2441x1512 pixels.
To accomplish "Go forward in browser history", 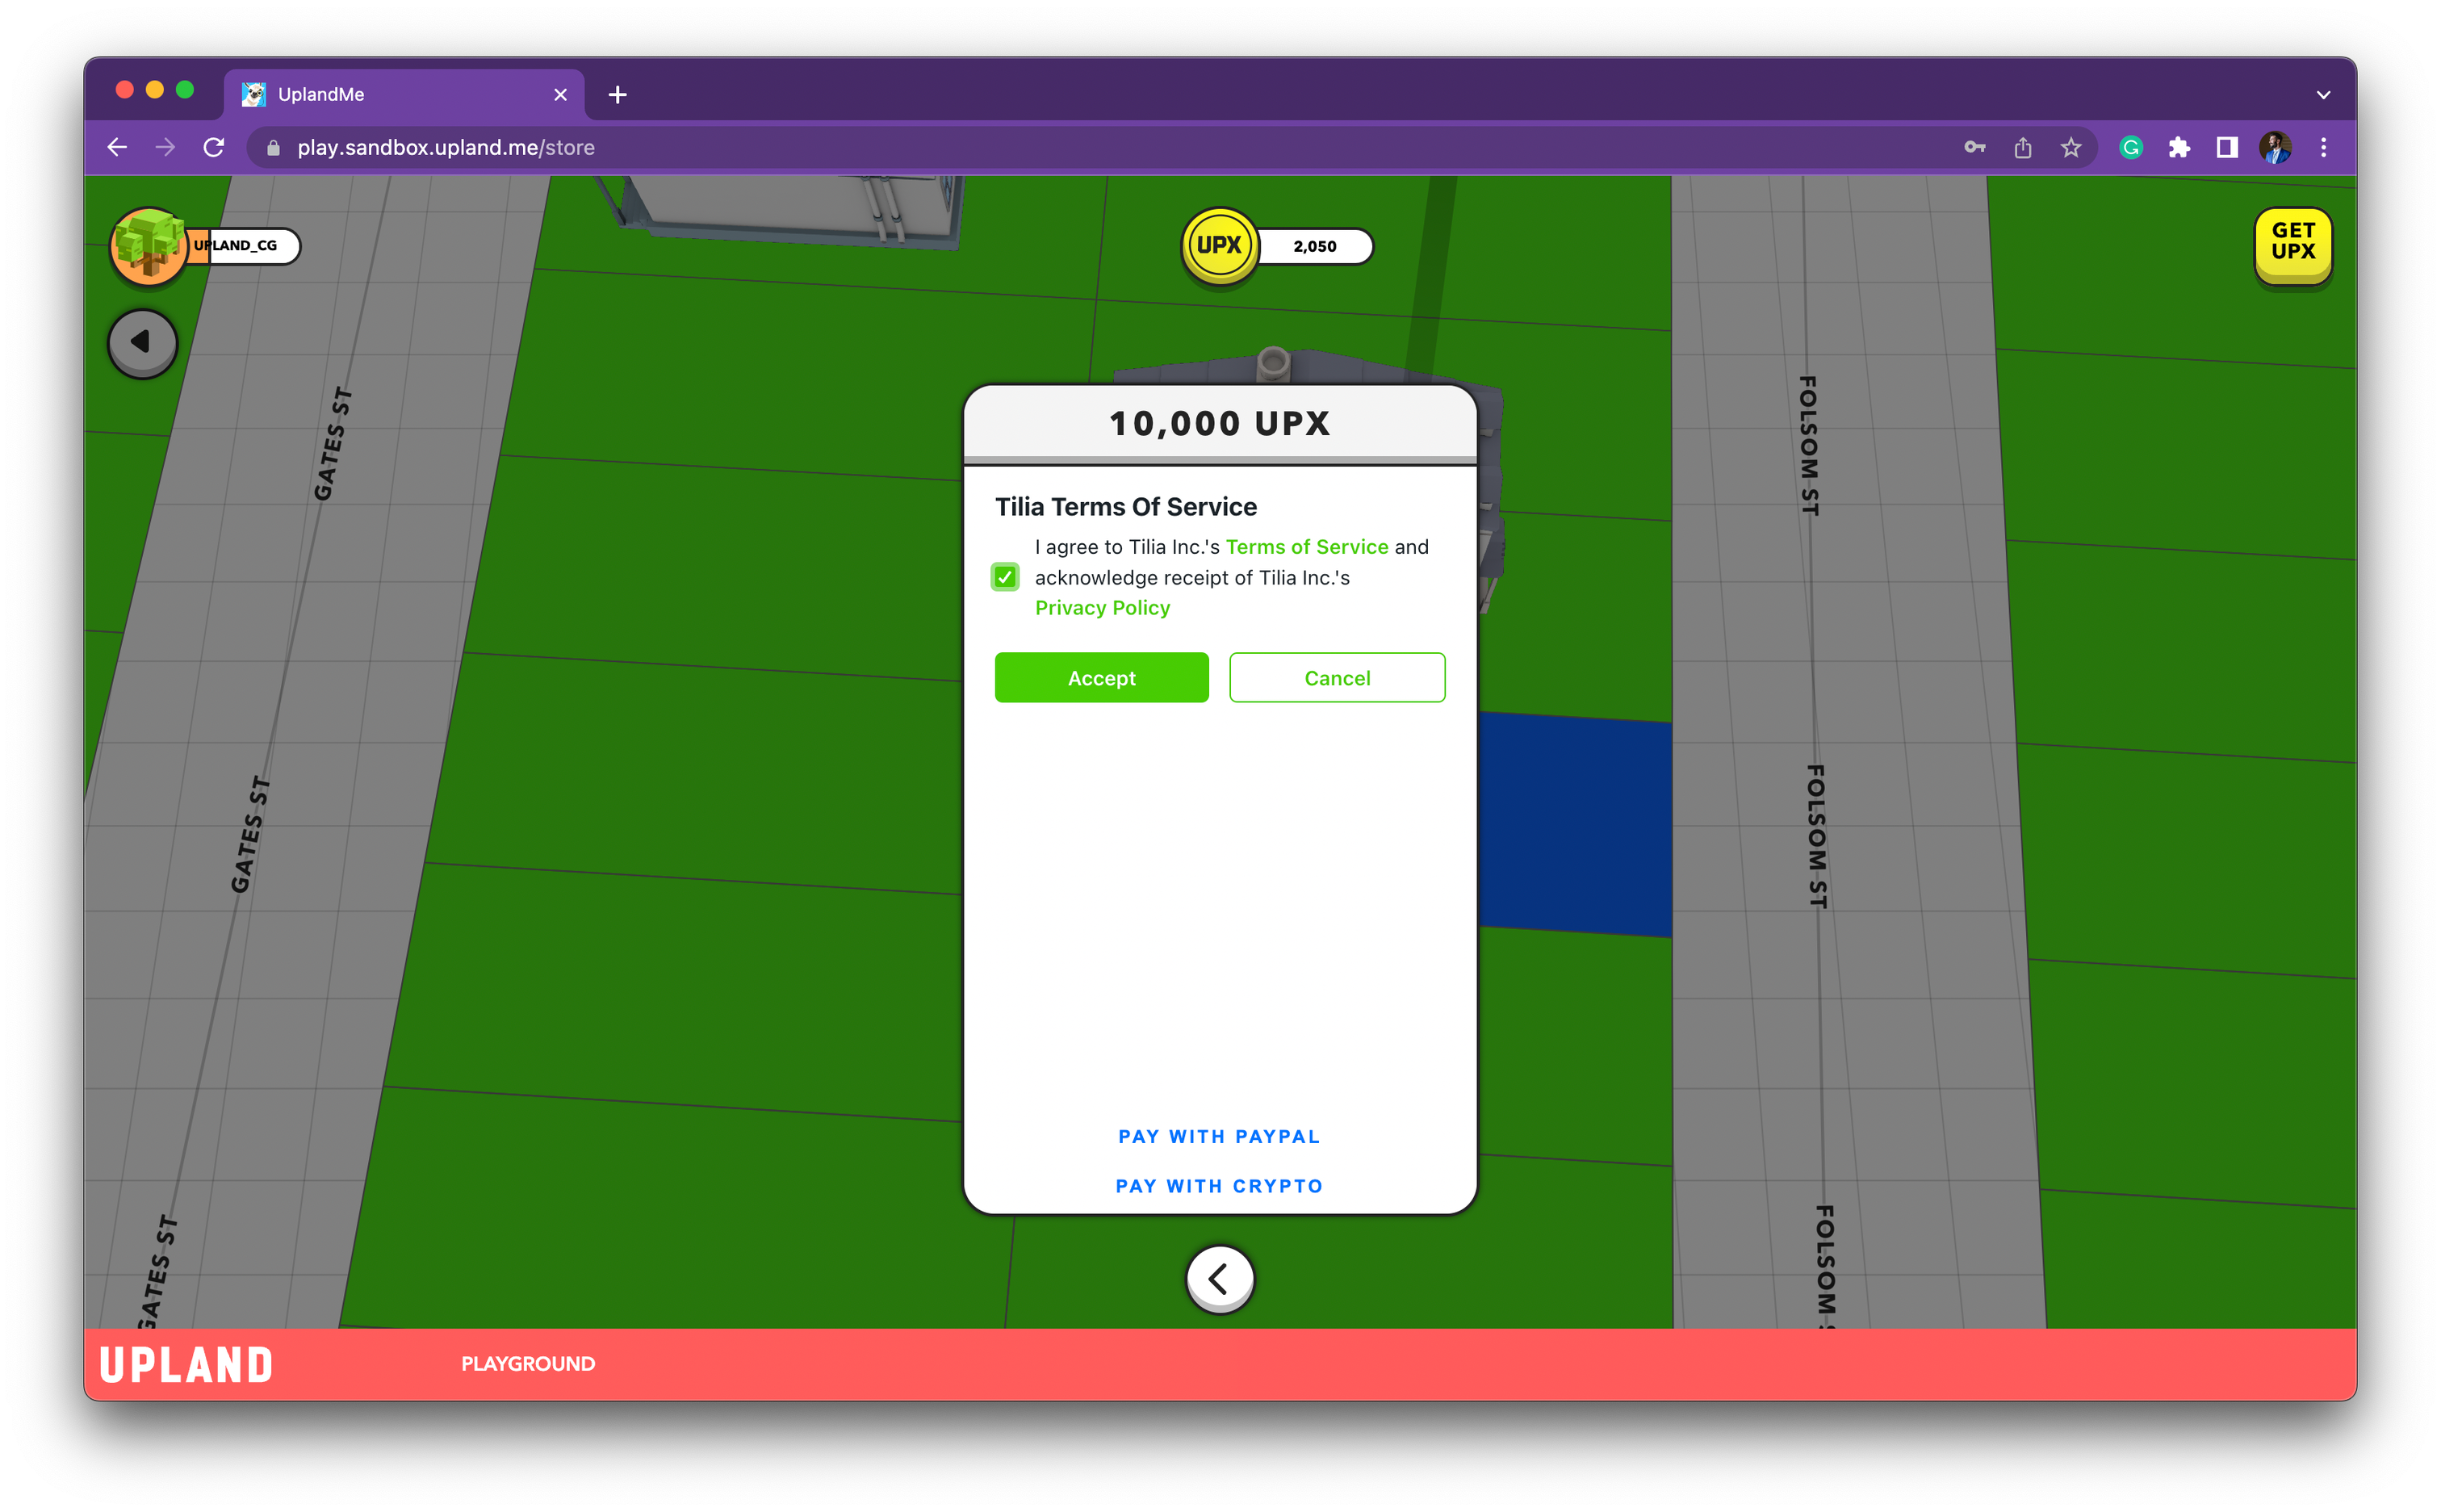I will [165, 148].
